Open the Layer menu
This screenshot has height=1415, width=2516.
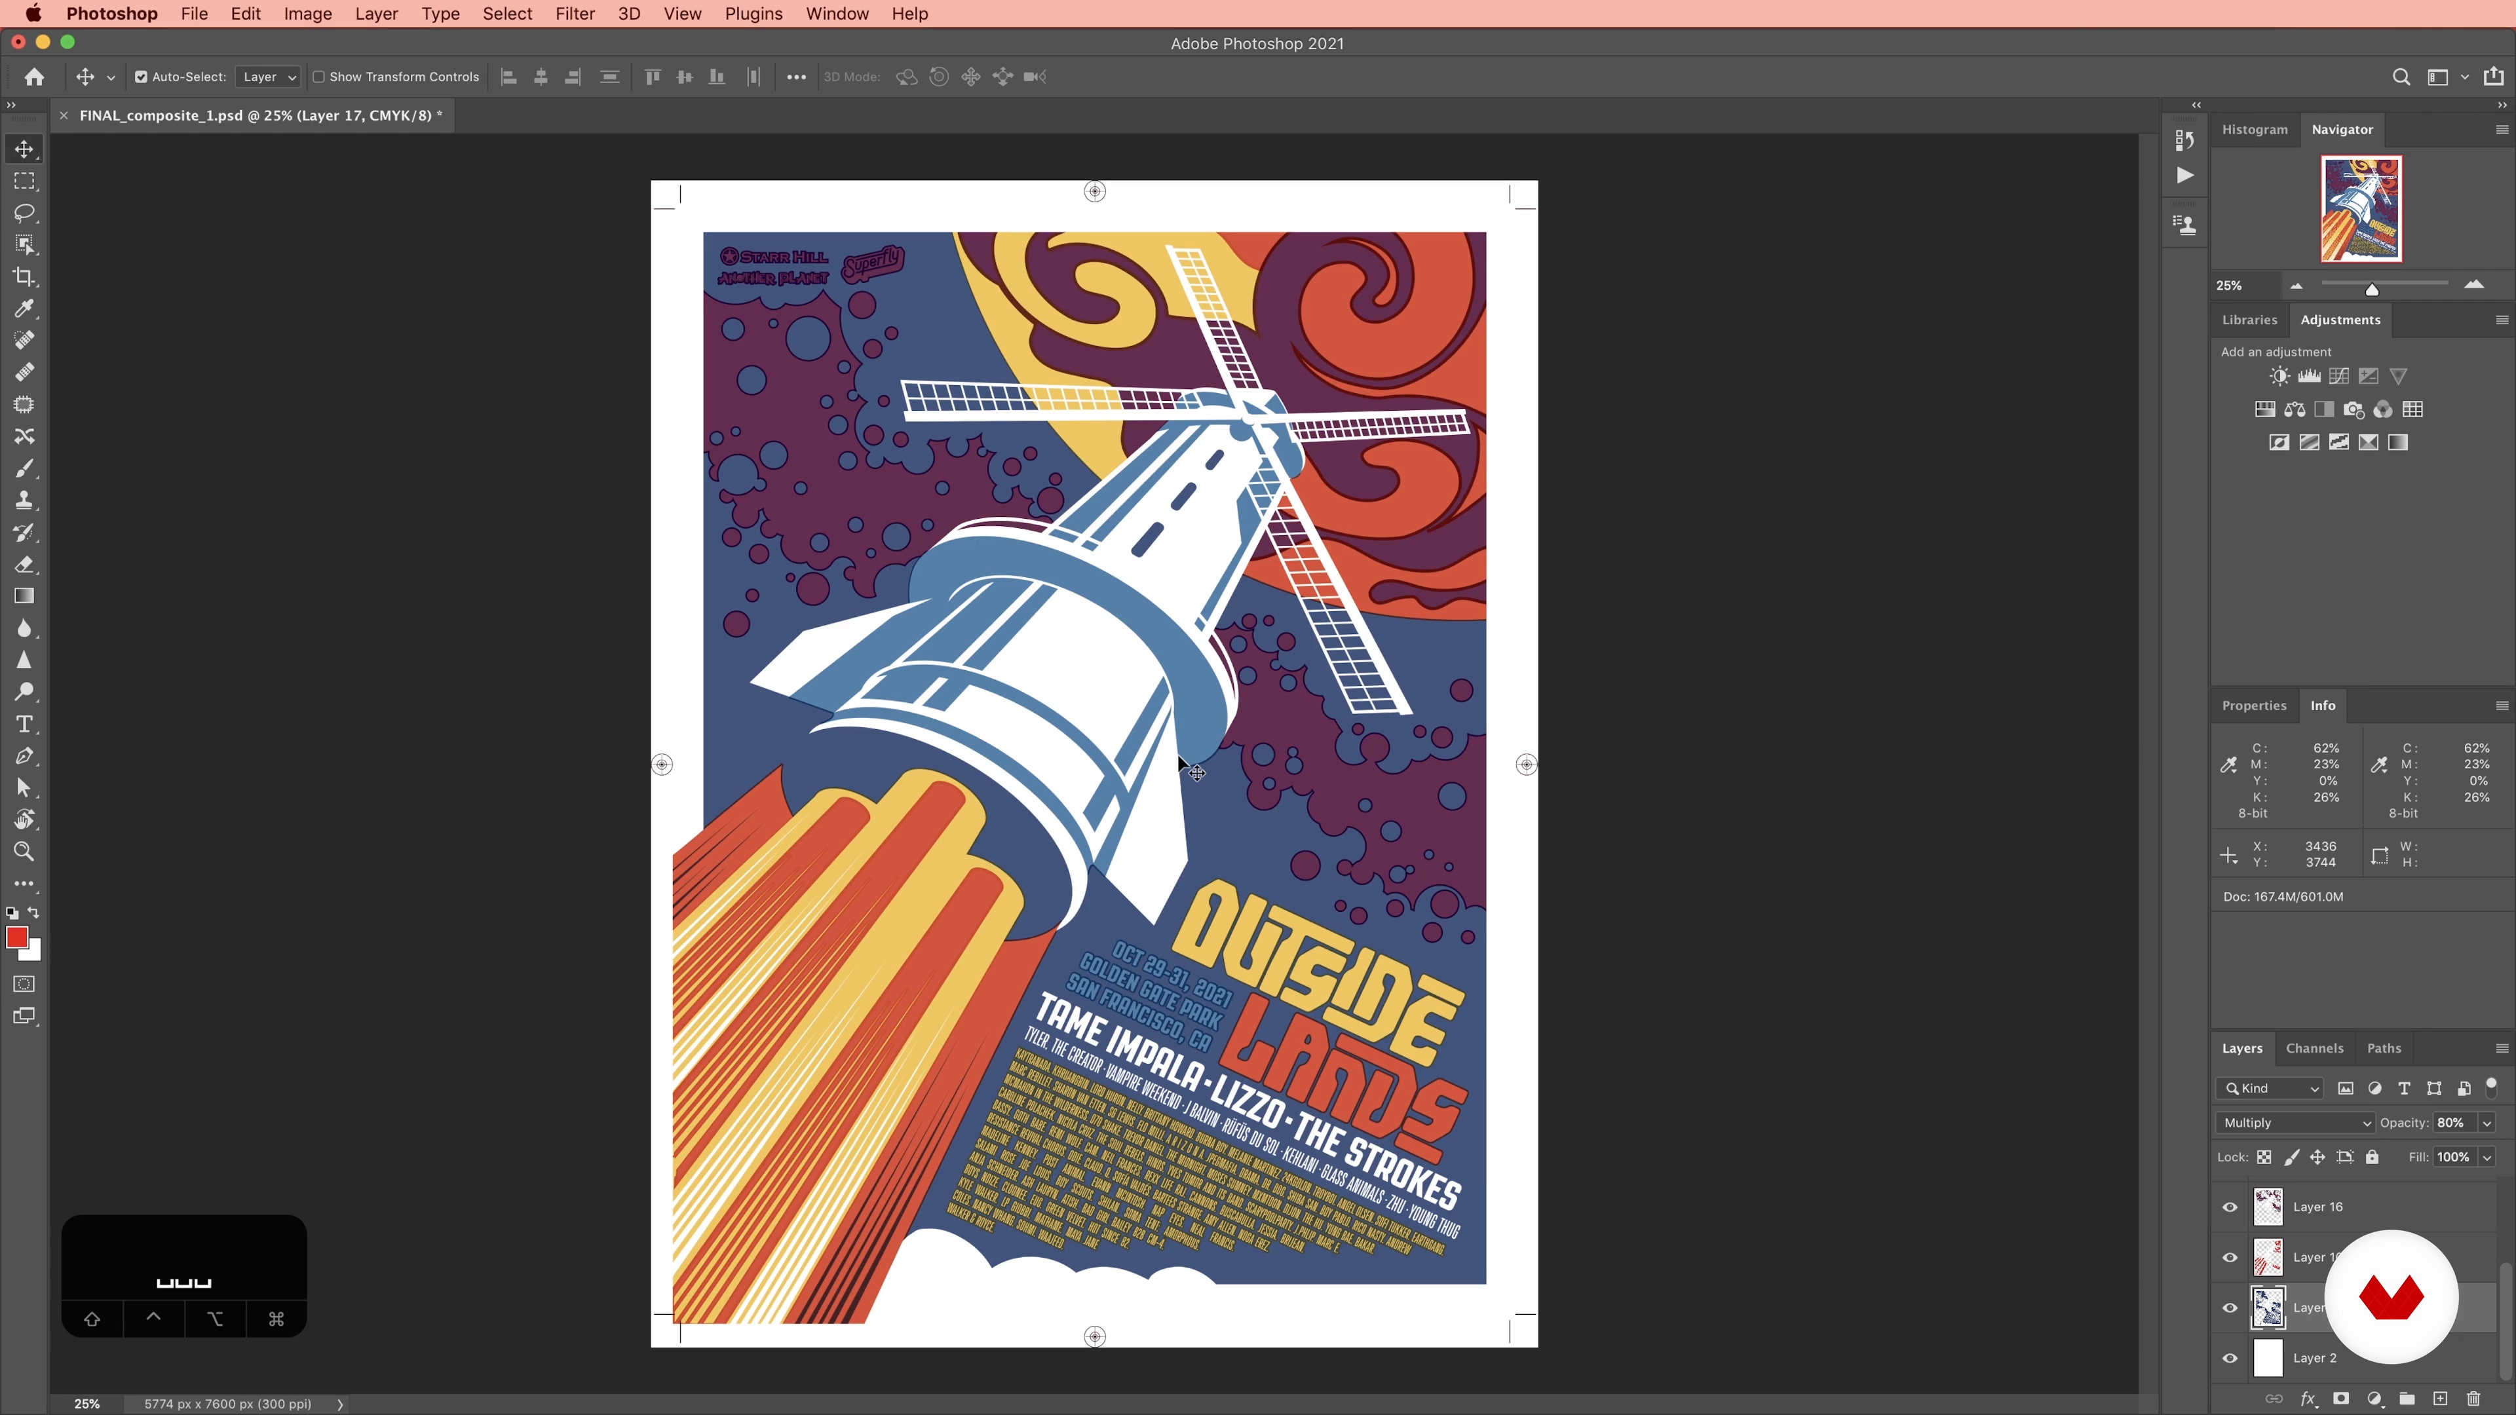[376, 14]
